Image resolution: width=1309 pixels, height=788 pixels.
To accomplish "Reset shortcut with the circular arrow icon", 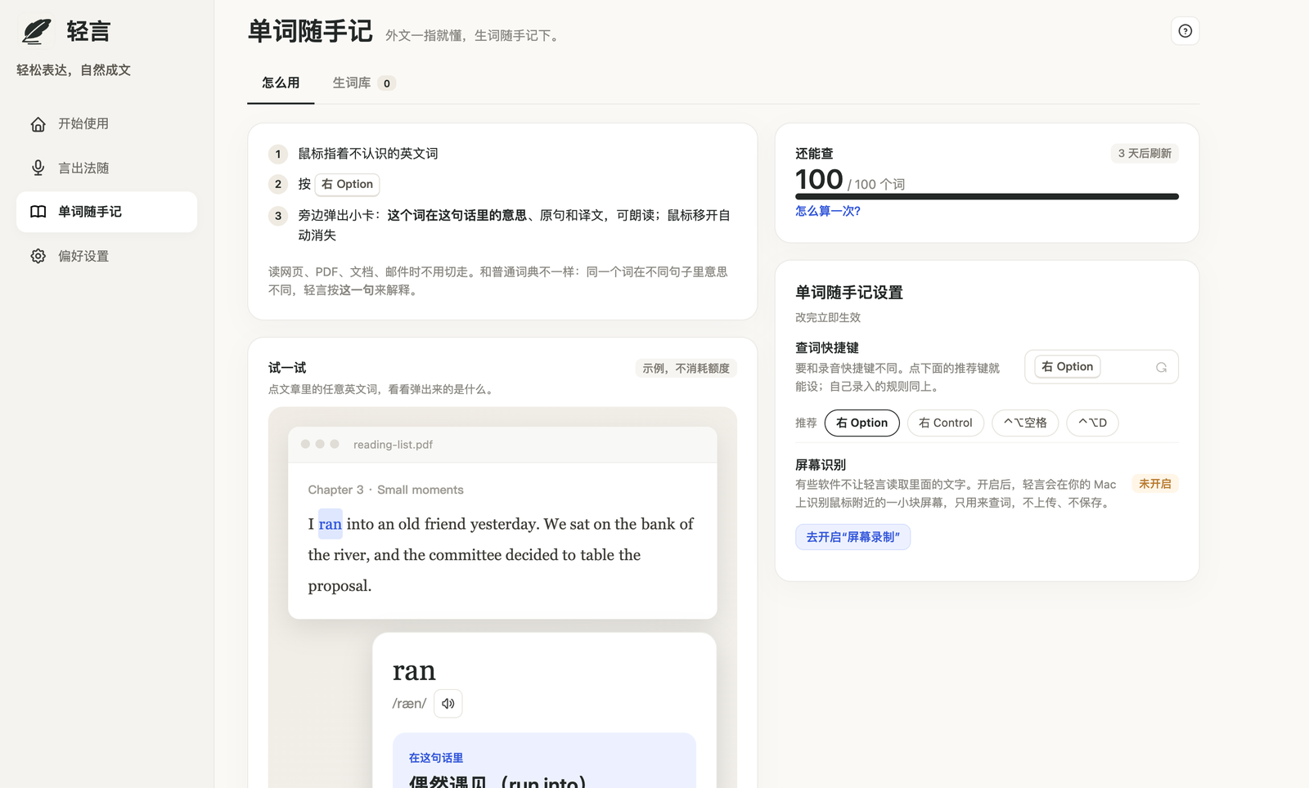I will (x=1161, y=368).
